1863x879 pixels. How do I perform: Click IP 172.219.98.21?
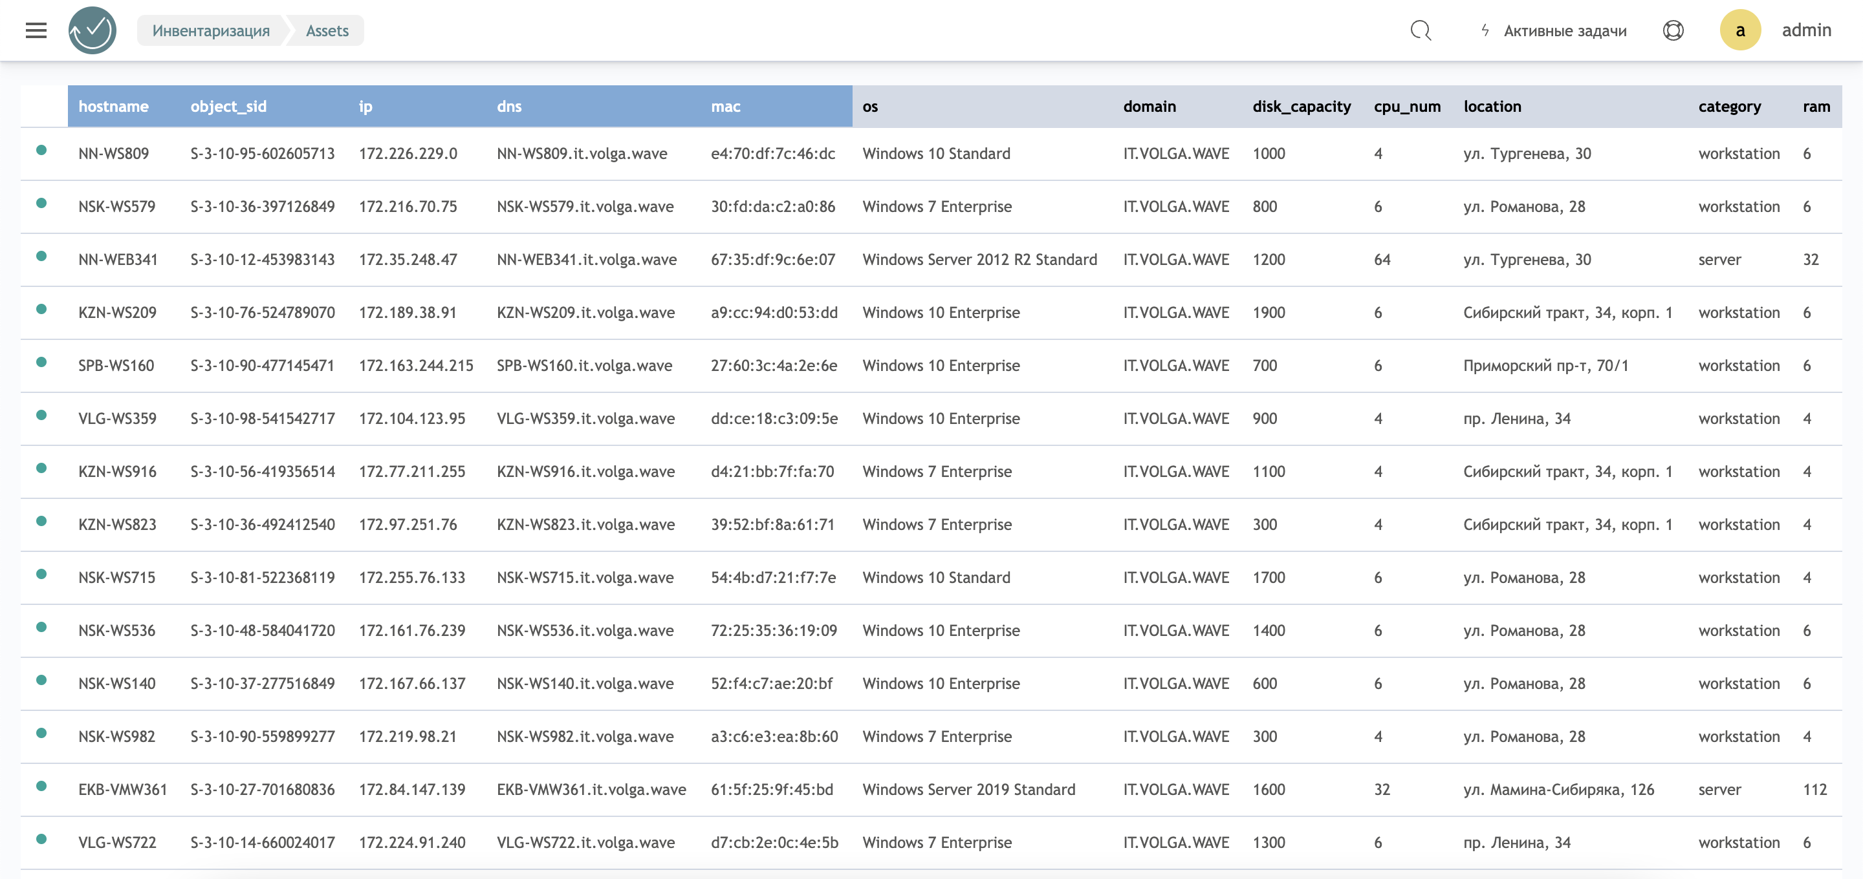pyautogui.click(x=407, y=737)
